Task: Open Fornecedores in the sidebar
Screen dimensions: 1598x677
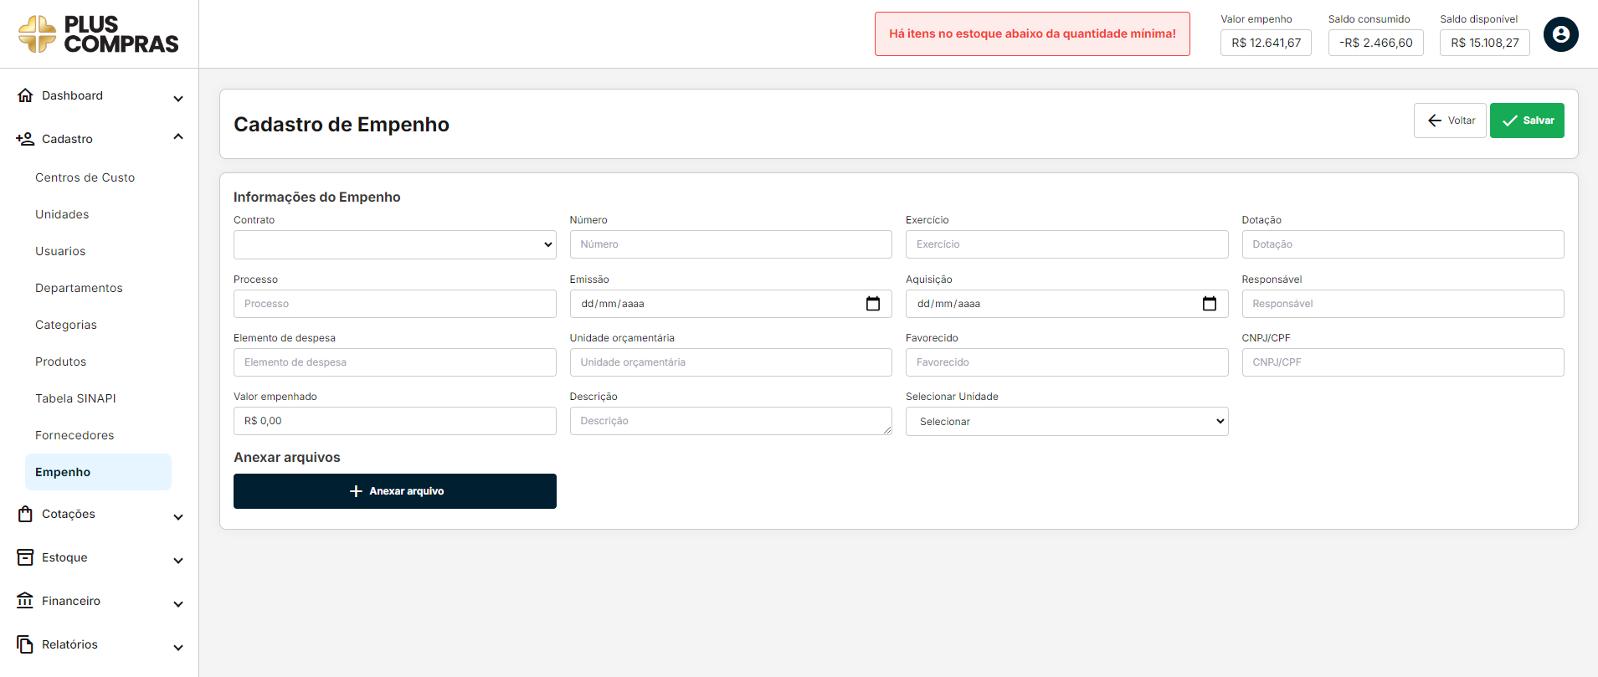Action: (x=75, y=435)
